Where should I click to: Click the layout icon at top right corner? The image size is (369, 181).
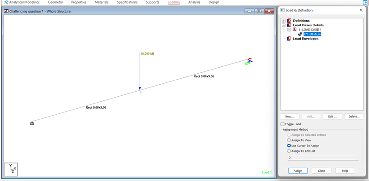coord(366,2)
